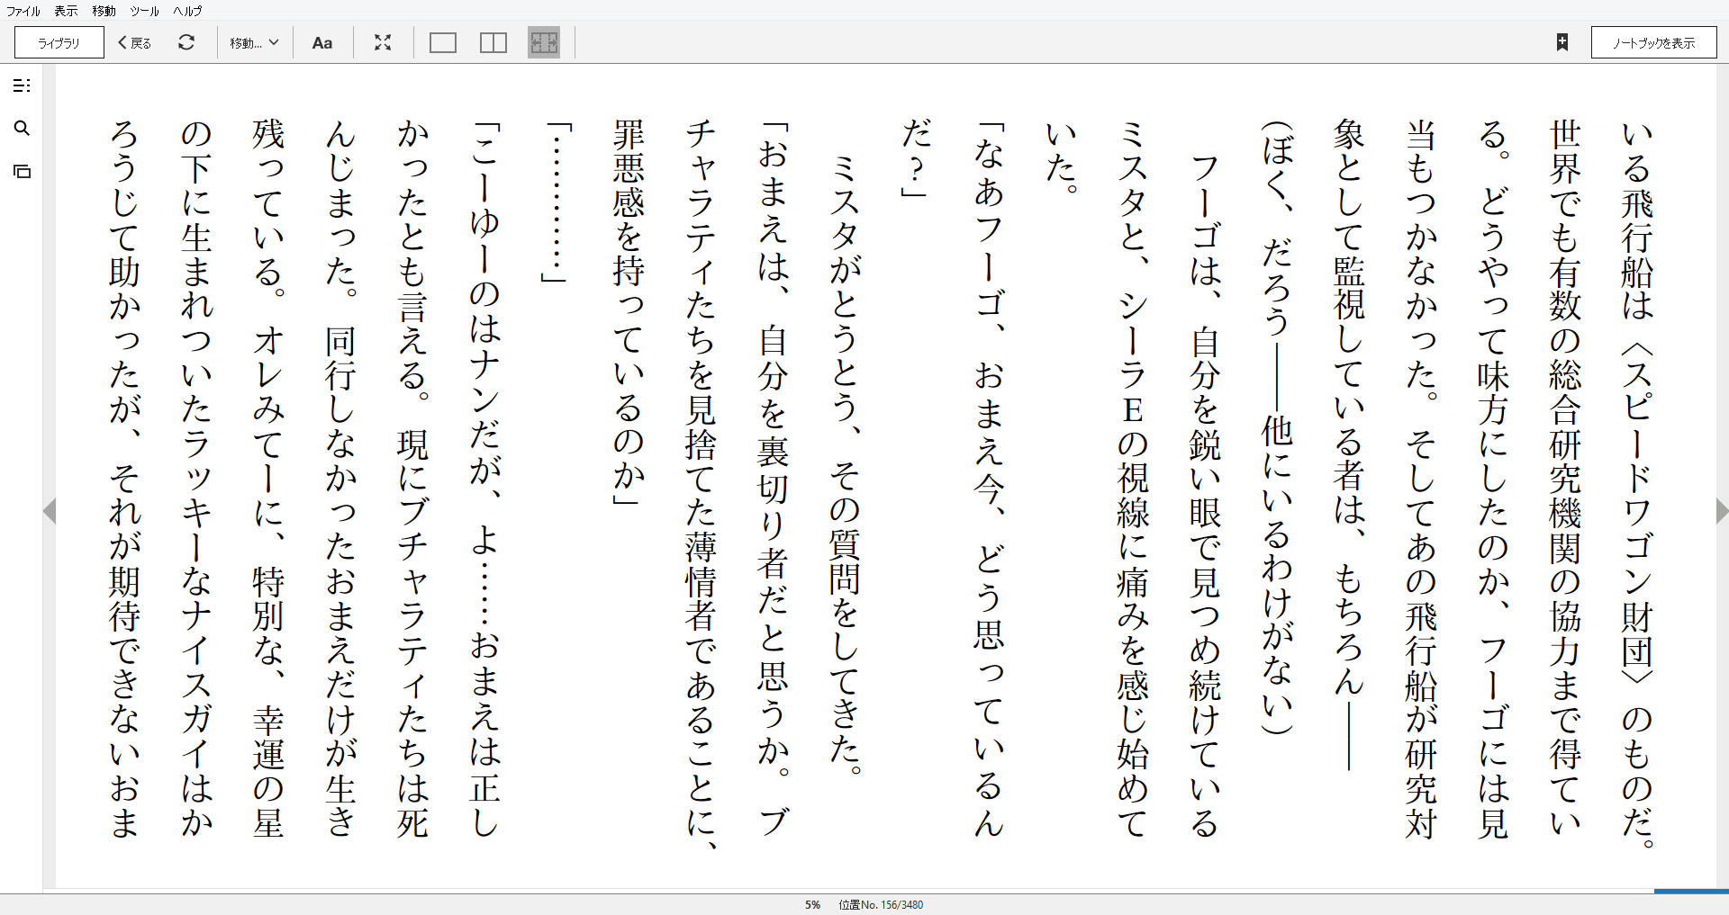Screen dimensions: 1729x915
Task: Go back using the 戻る button
Action: click(132, 41)
